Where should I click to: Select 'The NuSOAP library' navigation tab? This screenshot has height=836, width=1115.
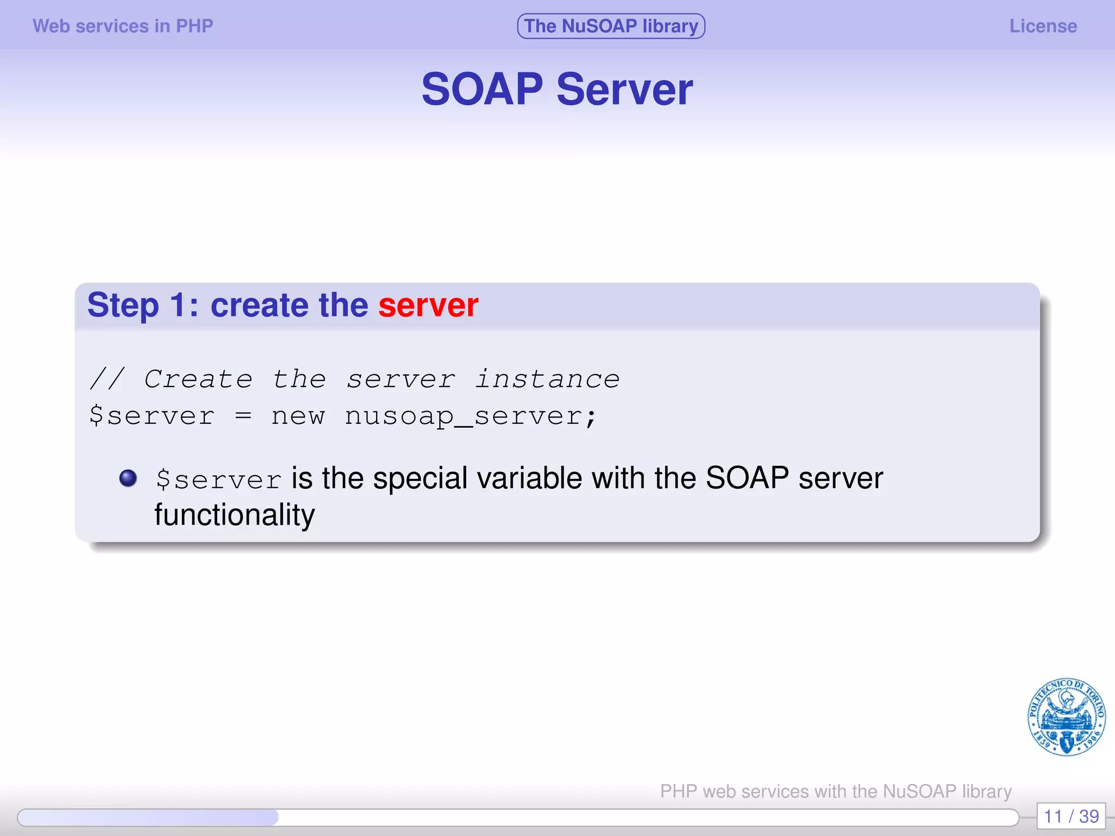tap(611, 26)
